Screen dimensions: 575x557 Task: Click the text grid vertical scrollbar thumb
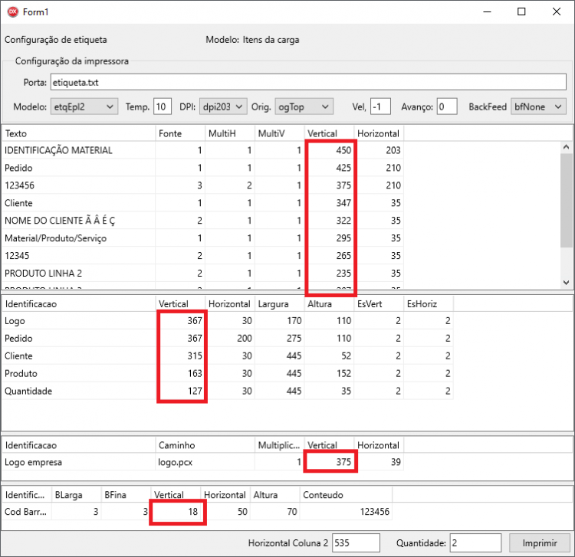pyautogui.click(x=566, y=201)
